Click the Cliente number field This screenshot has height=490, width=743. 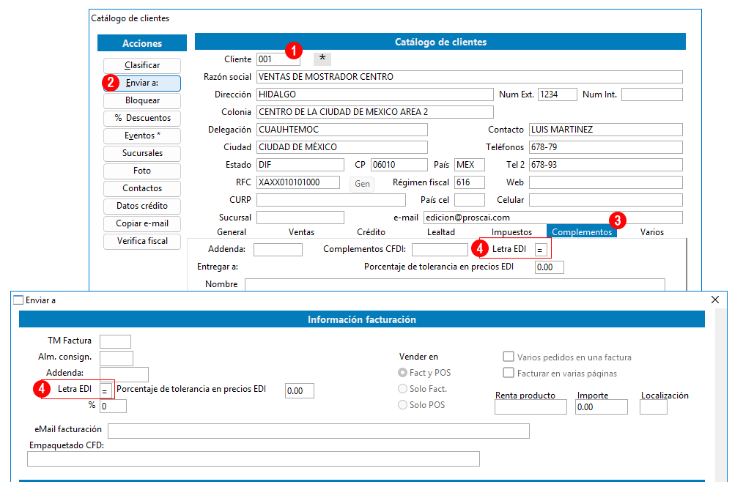(278, 59)
